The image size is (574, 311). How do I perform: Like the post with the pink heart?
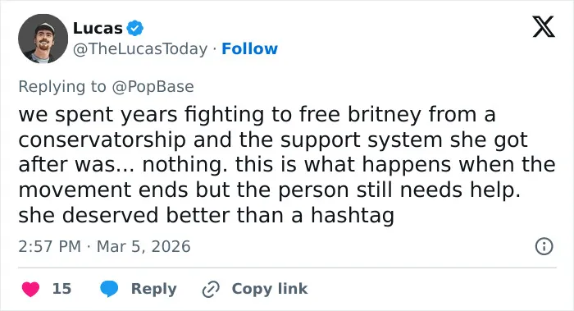tap(31, 289)
